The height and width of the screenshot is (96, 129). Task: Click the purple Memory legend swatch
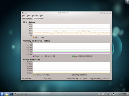click(34, 56)
